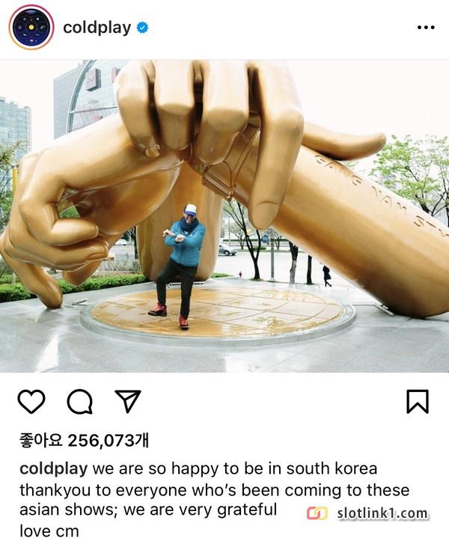The width and height of the screenshot is (449, 544).
Task: Click the slotlink1.com watermark text
Action: 382,513
